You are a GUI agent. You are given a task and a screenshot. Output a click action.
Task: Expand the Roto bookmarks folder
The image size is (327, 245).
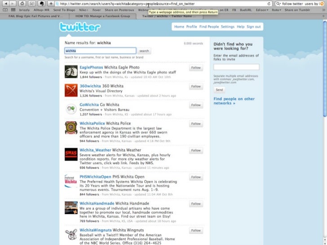pos(276,10)
